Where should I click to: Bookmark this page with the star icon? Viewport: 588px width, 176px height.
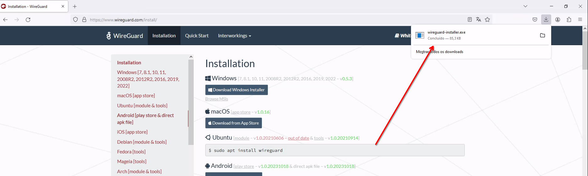point(487,19)
